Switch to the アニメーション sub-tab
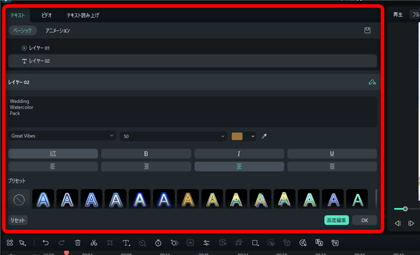This screenshot has width=420, height=255. (57, 31)
